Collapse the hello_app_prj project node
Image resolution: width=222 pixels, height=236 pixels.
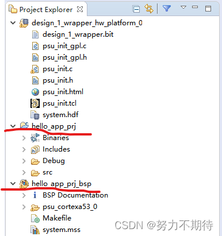pyautogui.click(x=13, y=126)
